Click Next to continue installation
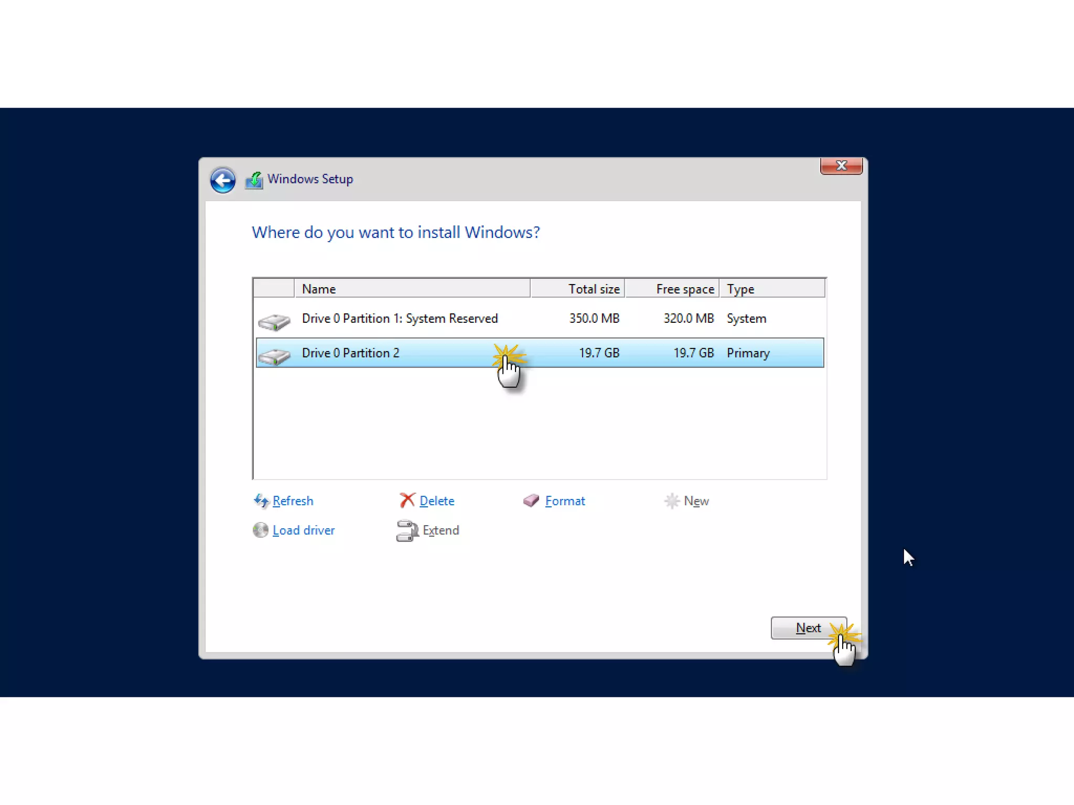 pyautogui.click(x=809, y=628)
